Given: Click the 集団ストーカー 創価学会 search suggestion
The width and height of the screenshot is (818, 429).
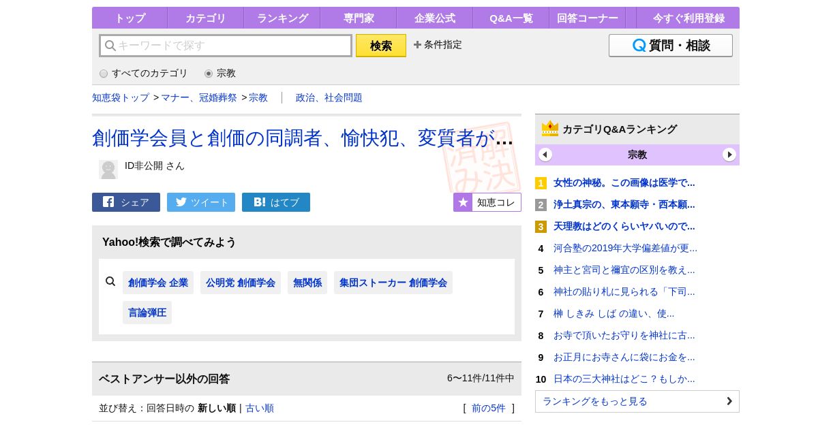Looking at the screenshot, I should (x=393, y=283).
